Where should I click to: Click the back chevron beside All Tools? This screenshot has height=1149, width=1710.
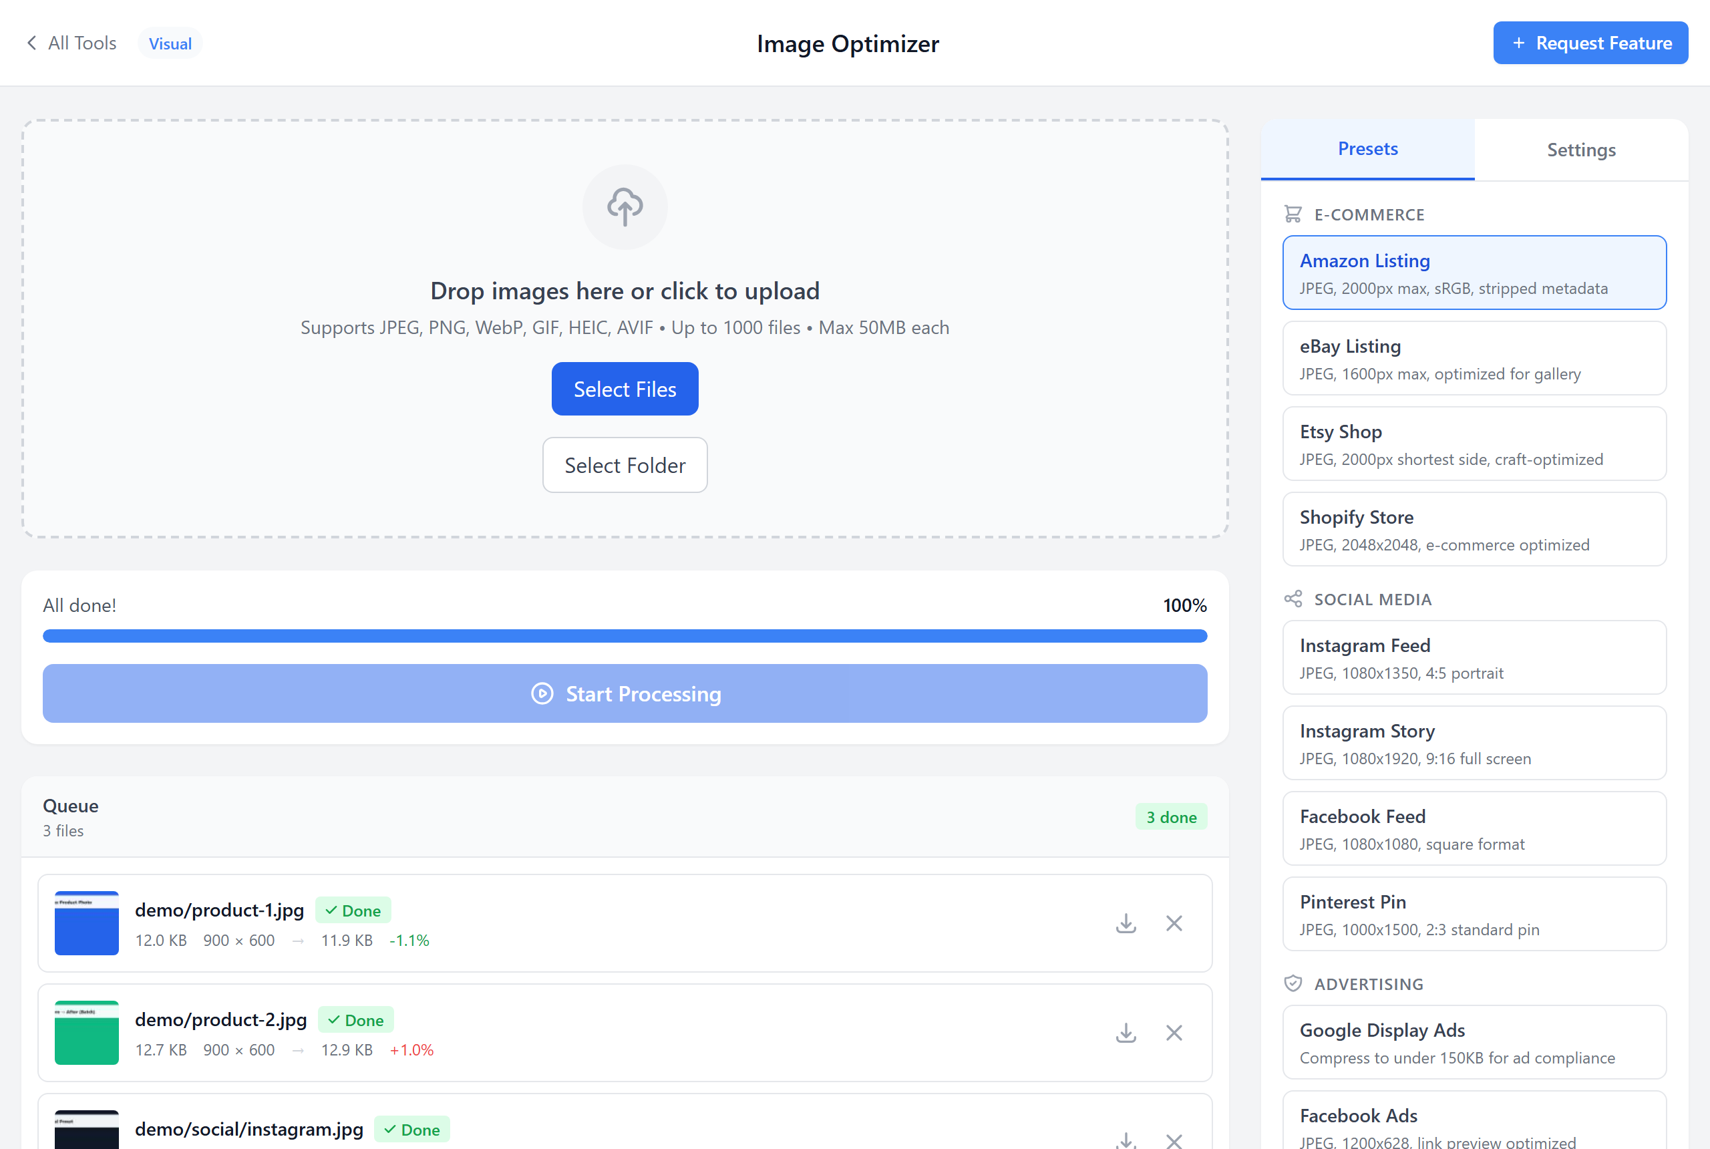(x=31, y=43)
